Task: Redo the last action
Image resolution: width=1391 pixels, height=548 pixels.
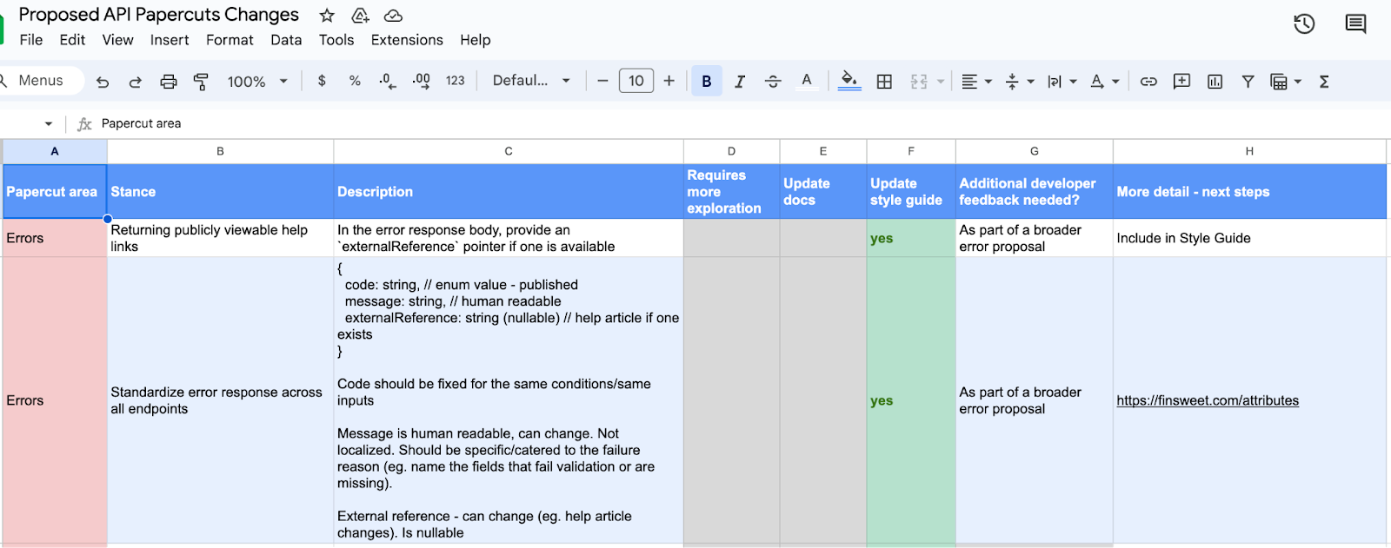Action: (135, 82)
